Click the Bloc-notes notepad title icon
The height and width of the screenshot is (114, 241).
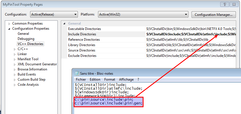pyautogui.click(x=76, y=74)
